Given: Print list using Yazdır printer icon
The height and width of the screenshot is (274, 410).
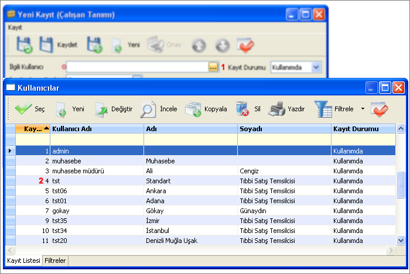Looking at the screenshot, I should pos(277,109).
